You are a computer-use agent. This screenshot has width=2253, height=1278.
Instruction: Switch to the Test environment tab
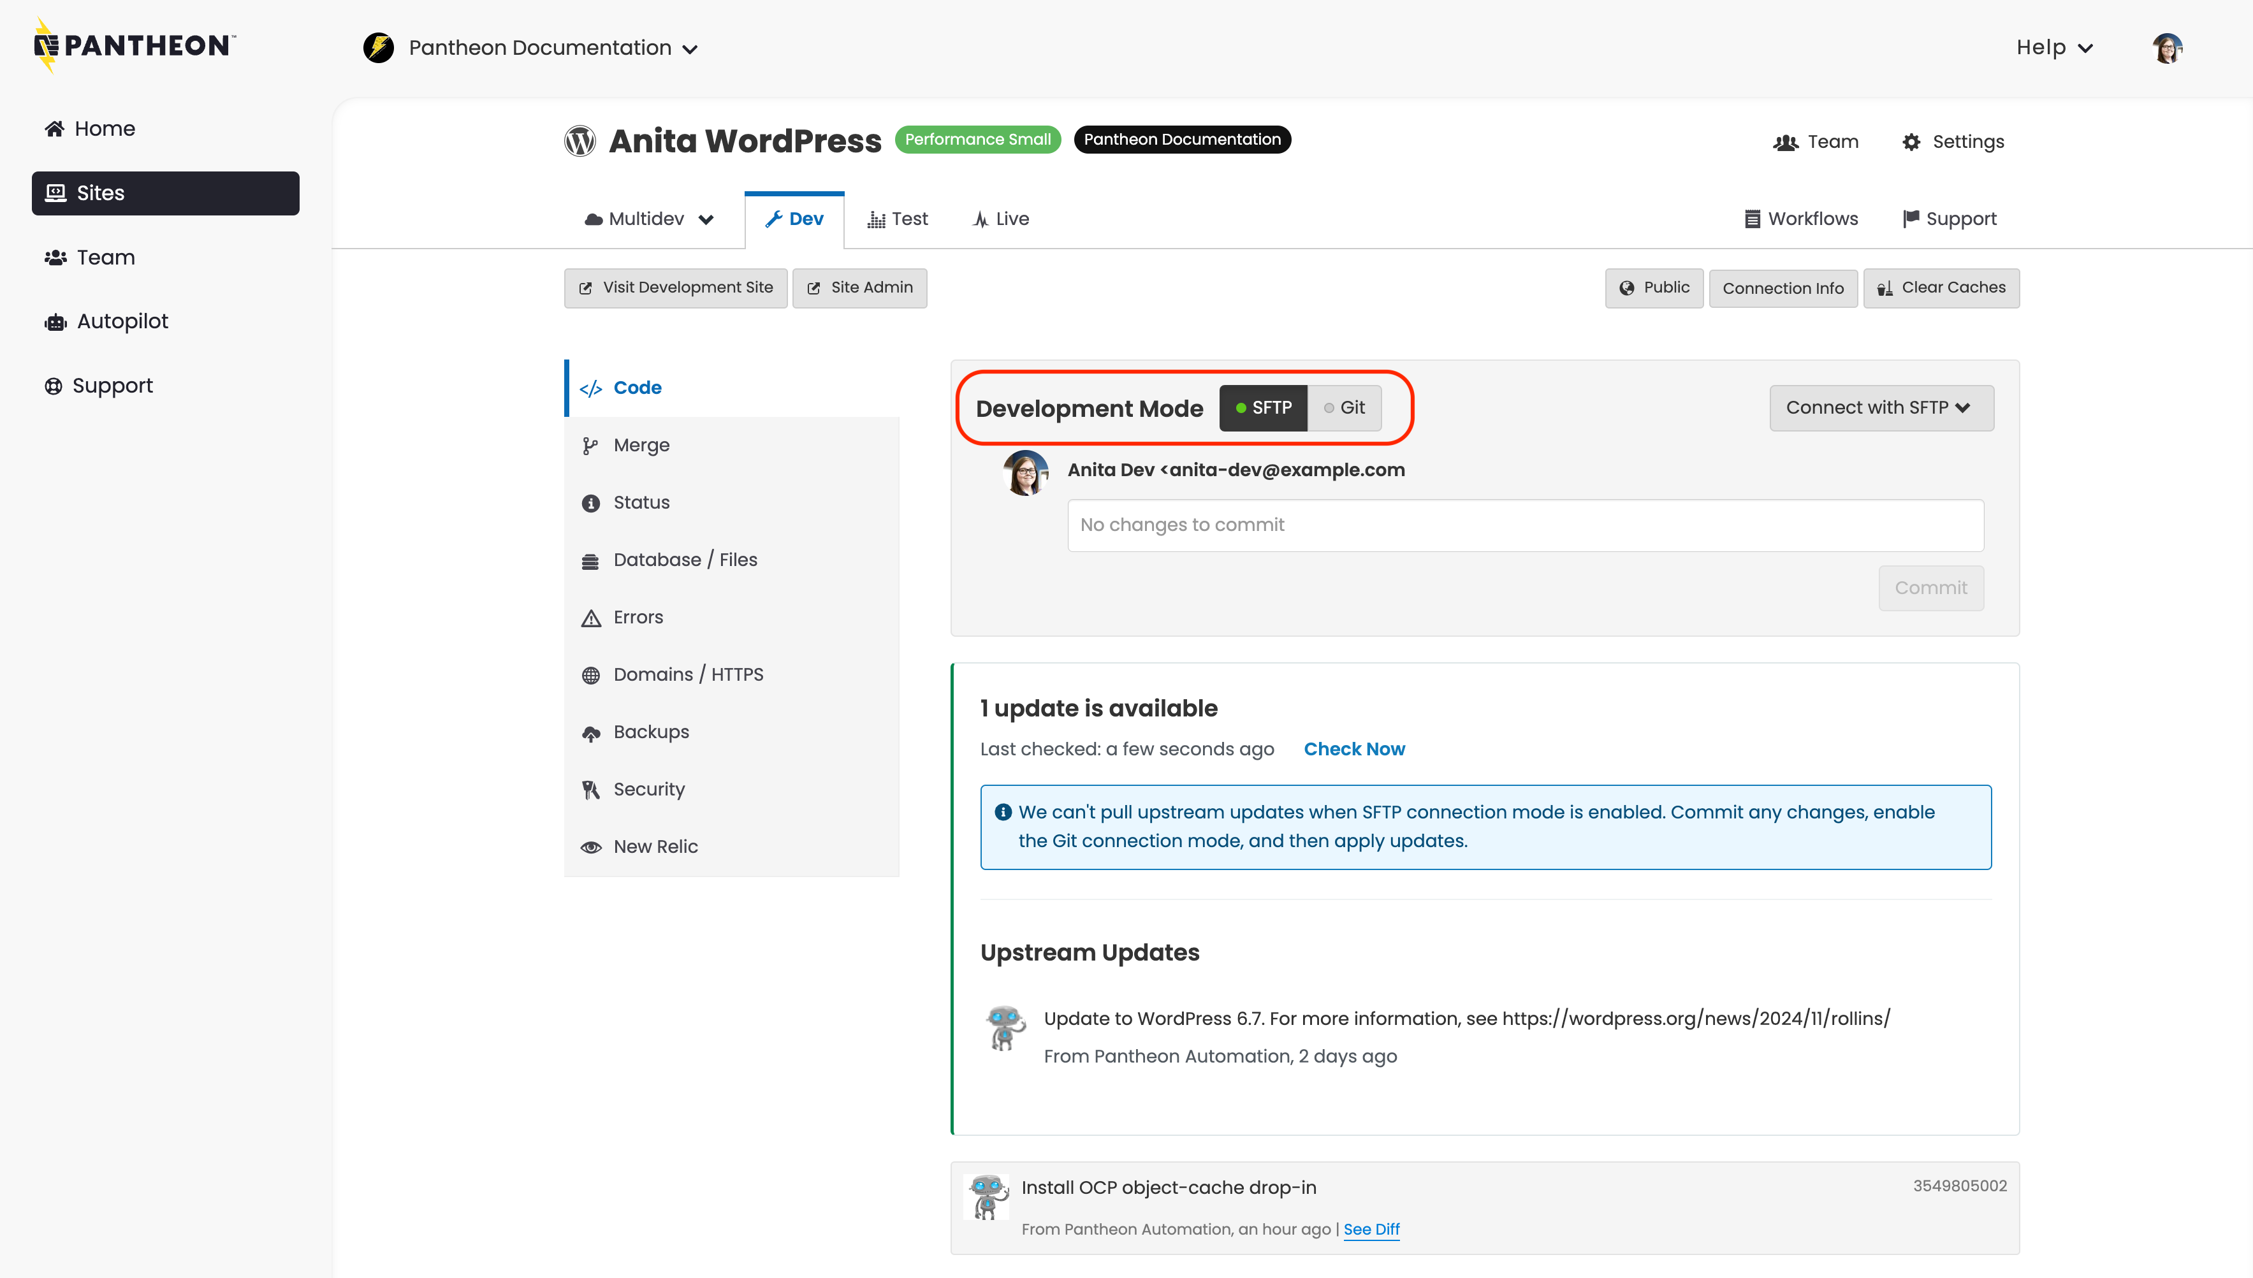[898, 219]
